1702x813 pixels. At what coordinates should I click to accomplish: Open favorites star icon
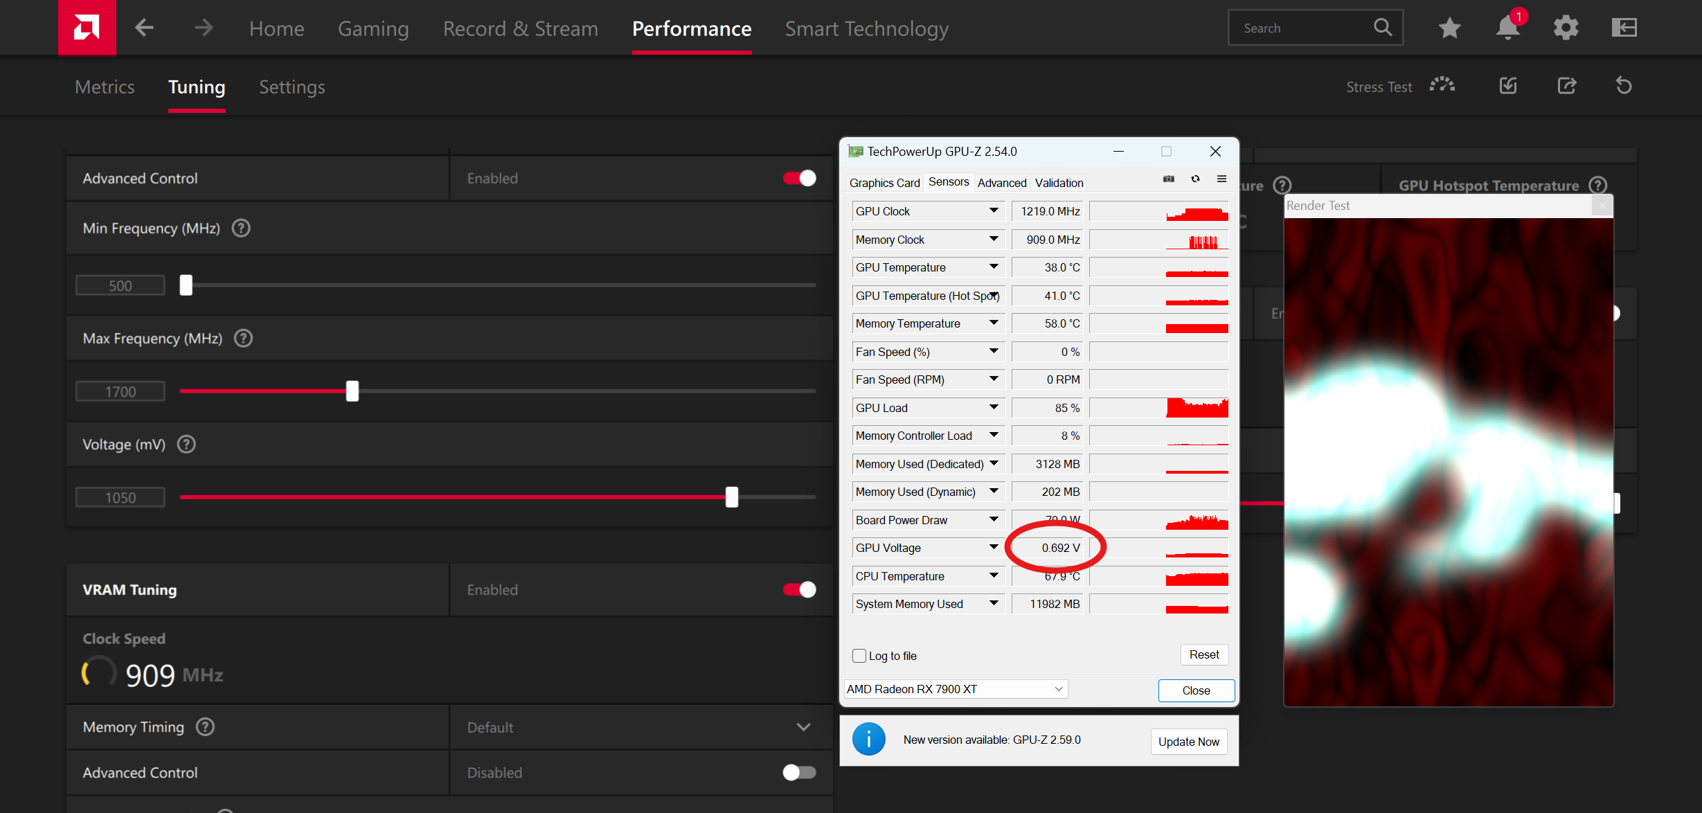pyautogui.click(x=1449, y=28)
